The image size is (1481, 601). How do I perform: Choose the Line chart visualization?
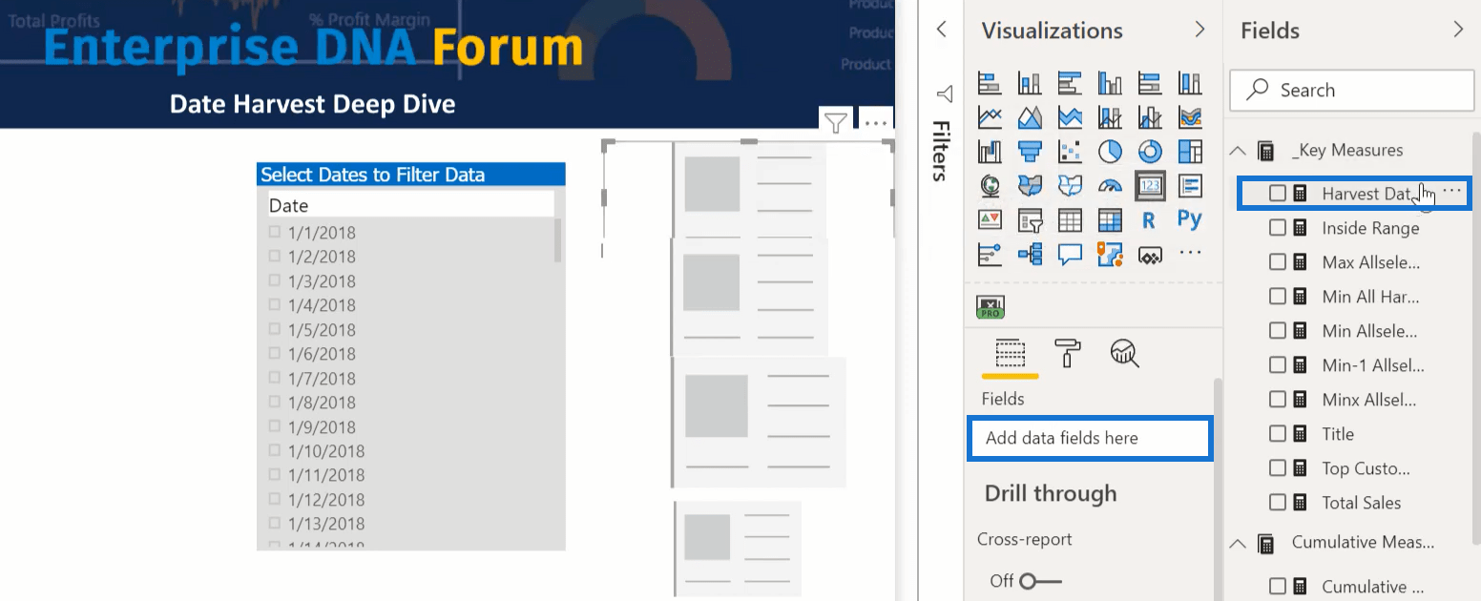click(990, 117)
